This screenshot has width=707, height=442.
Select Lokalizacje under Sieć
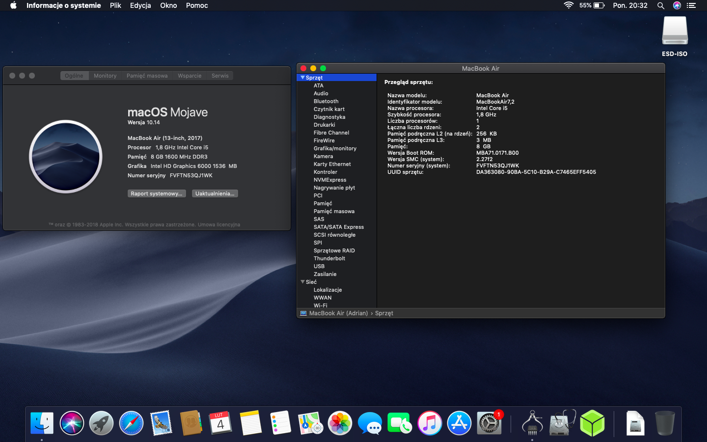(327, 290)
